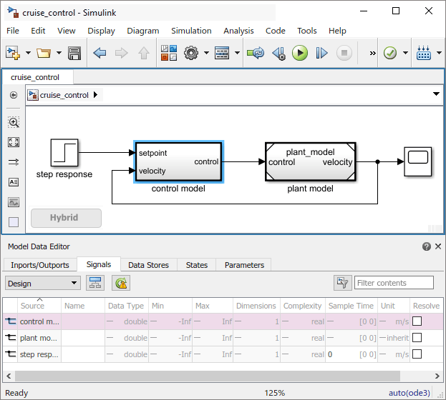Click the Filter contents field
Image resolution: width=446 pixels, height=400 pixels.
click(394, 283)
